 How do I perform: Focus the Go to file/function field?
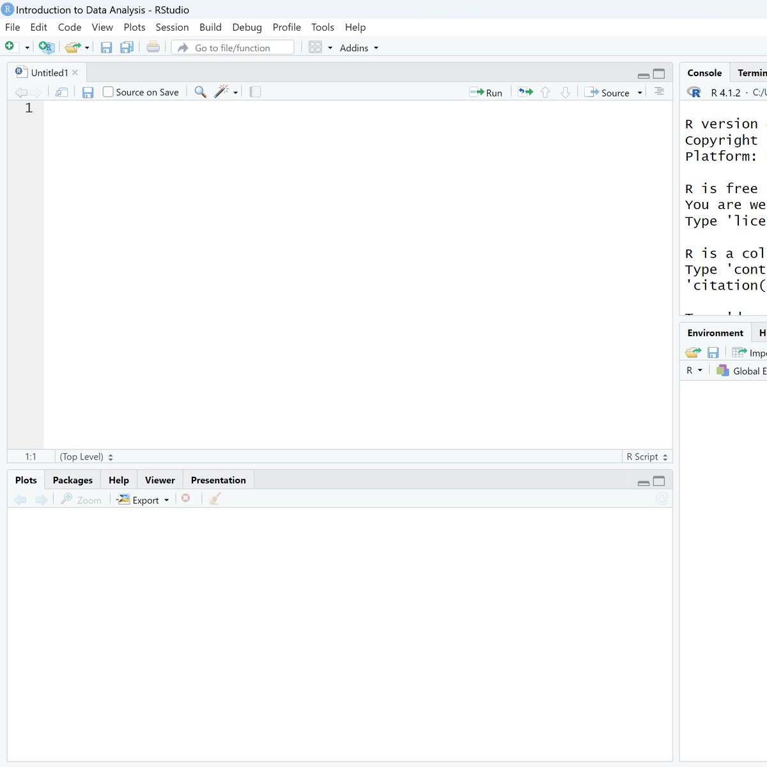tap(233, 48)
